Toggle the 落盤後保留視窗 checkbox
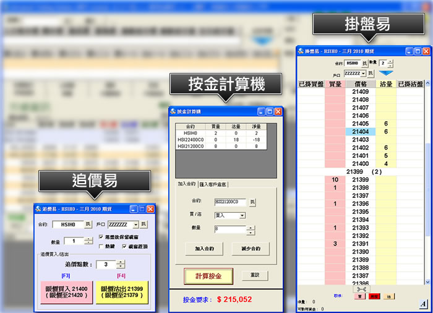Image resolution: width=433 pixels, height=313 pixels. (102, 237)
